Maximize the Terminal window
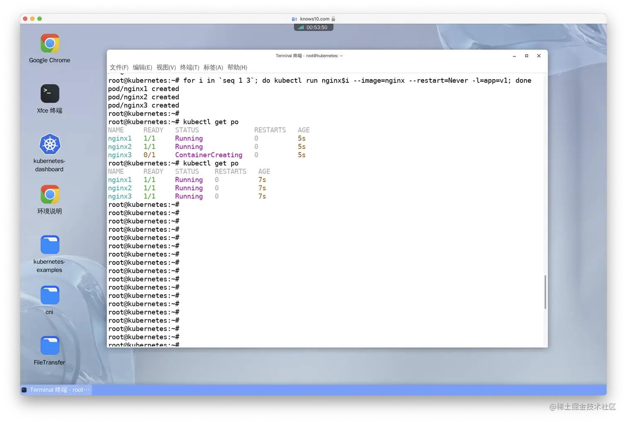Image resolution: width=627 pixels, height=422 pixels. coord(527,56)
